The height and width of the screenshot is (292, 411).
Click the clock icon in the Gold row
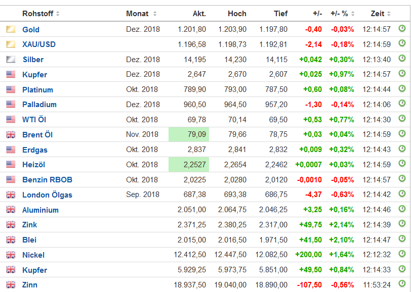[402, 29]
